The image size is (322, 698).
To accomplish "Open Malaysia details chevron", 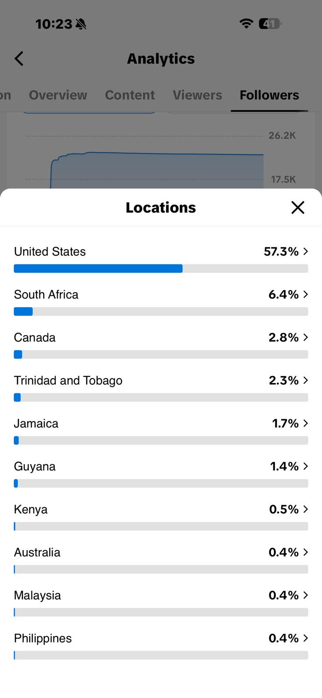I will click(x=305, y=595).
